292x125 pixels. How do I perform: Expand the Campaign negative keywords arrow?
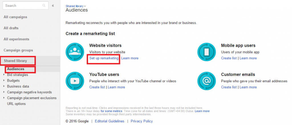pos(4,92)
